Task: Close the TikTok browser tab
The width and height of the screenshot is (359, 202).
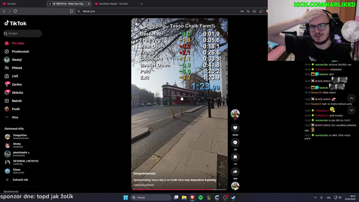Action: [89, 4]
